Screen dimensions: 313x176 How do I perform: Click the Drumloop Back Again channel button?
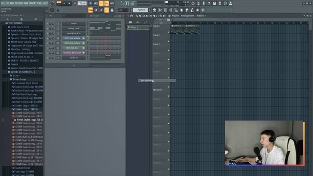point(74,53)
